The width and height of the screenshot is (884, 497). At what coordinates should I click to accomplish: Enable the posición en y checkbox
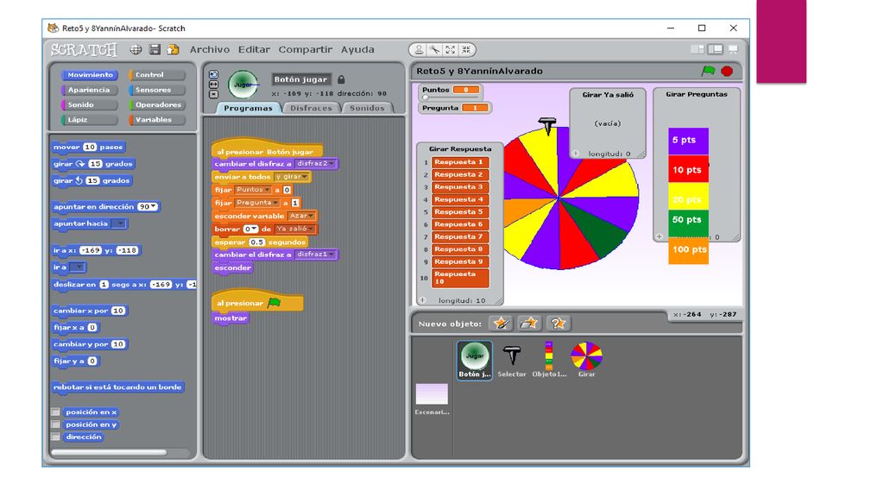pyautogui.click(x=55, y=425)
